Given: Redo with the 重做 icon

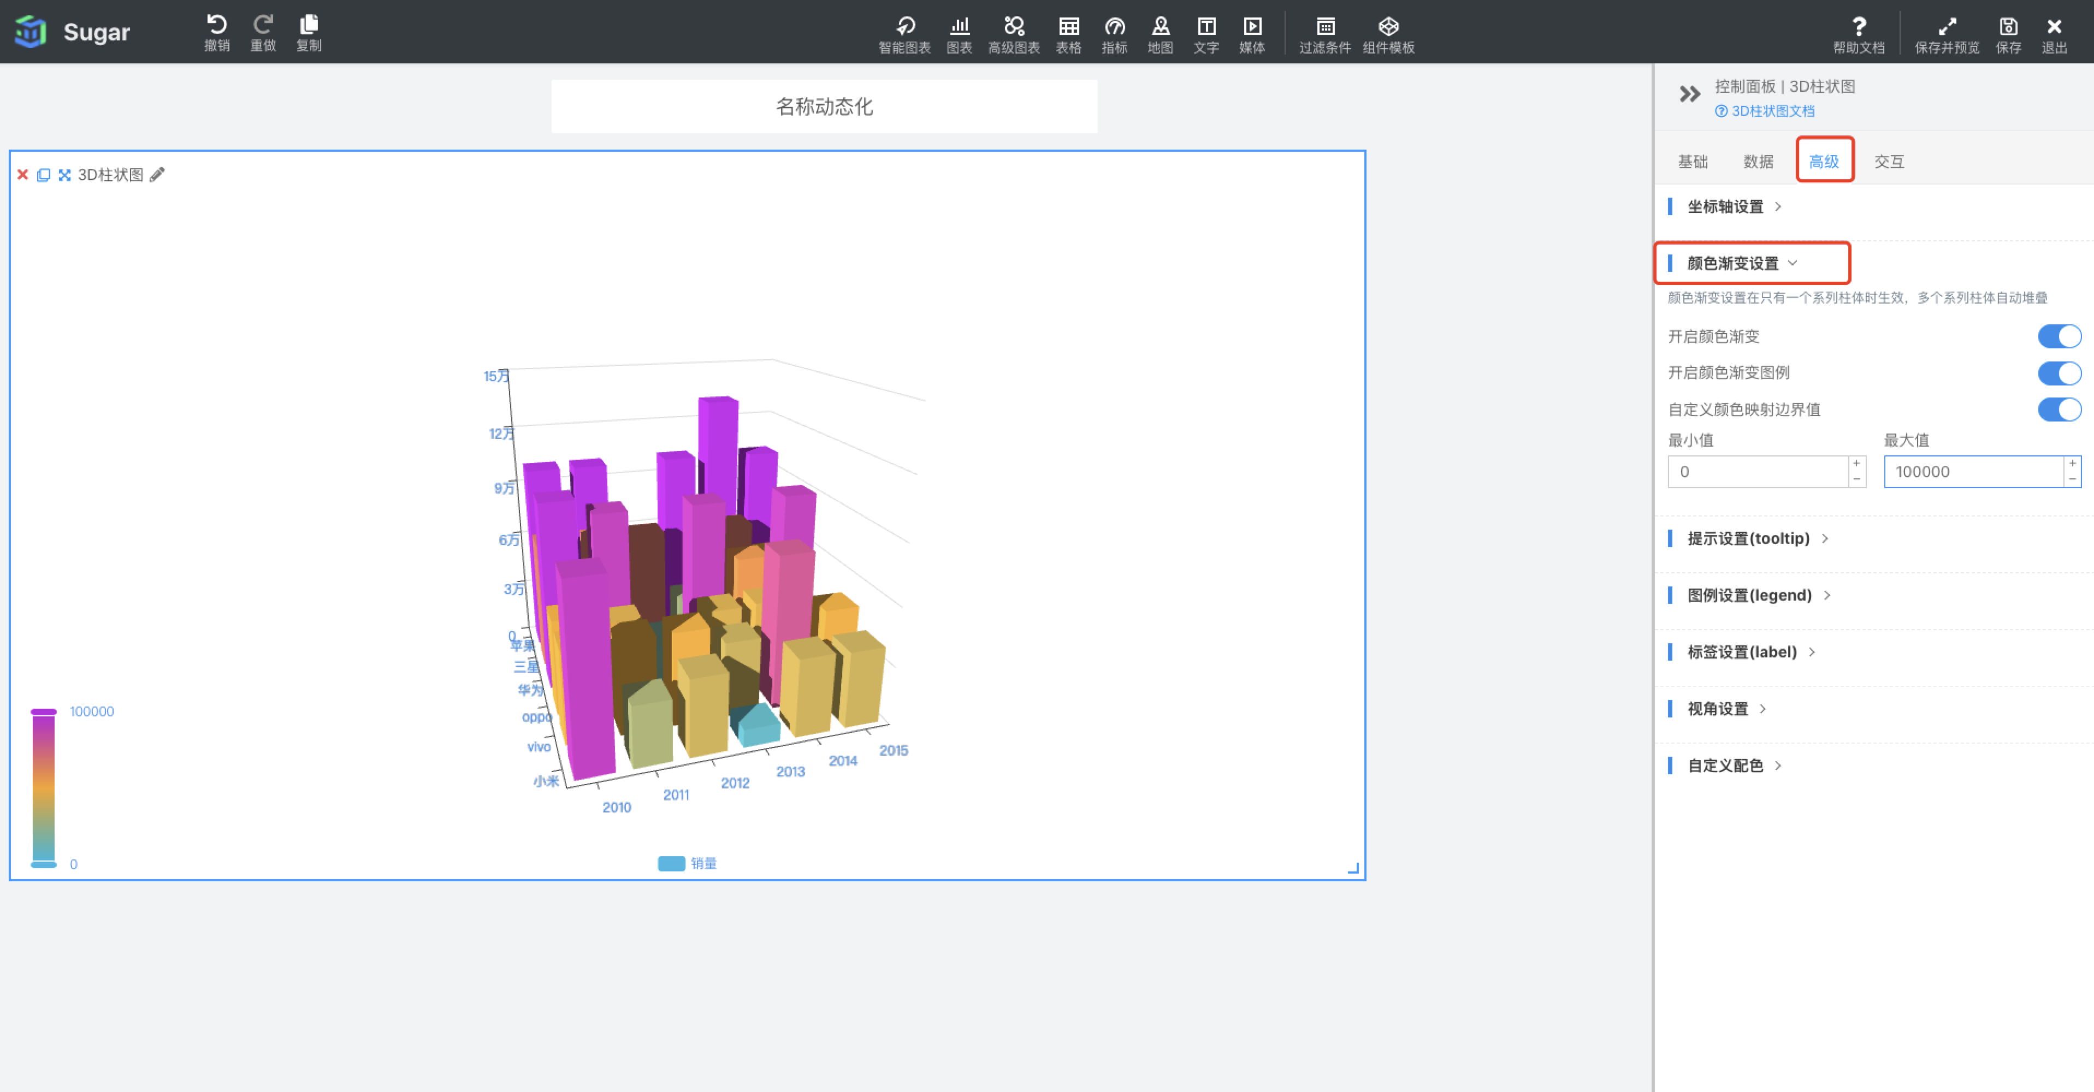Looking at the screenshot, I should (x=263, y=33).
